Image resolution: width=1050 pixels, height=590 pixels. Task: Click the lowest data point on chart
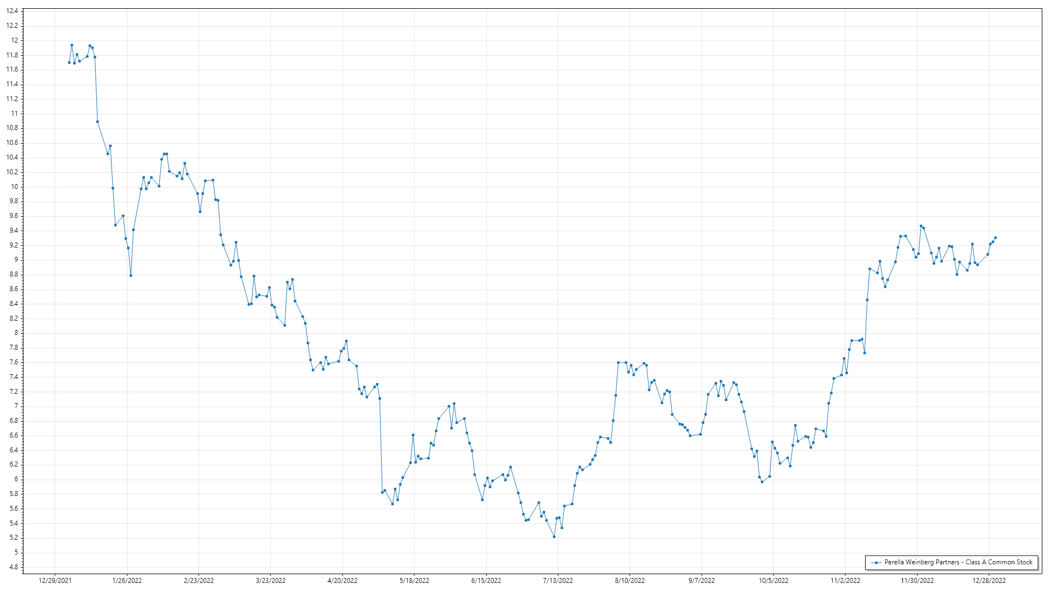tap(554, 537)
